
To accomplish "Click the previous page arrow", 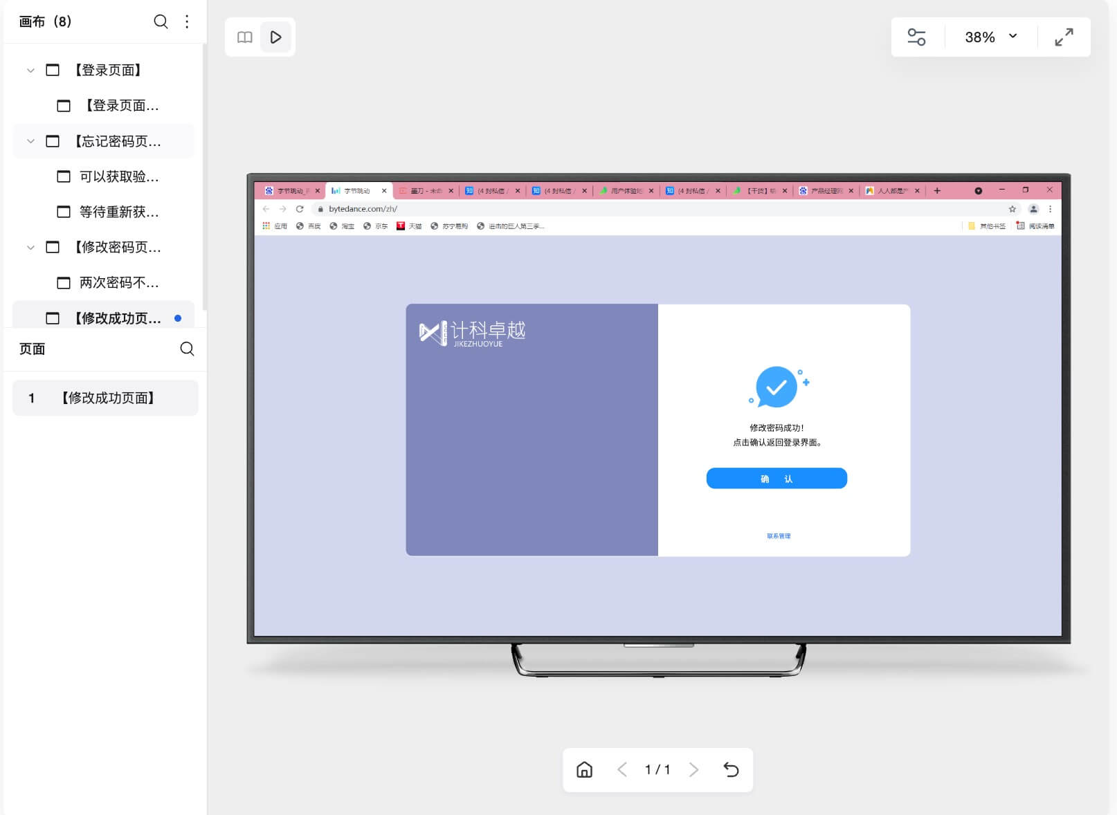I will (621, 769).
